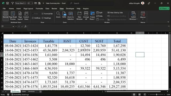Image resolution: width=171 pixels, height=96 pixels.
Task: Open the Name Box dropdown arrow
Action: point(13,26)
